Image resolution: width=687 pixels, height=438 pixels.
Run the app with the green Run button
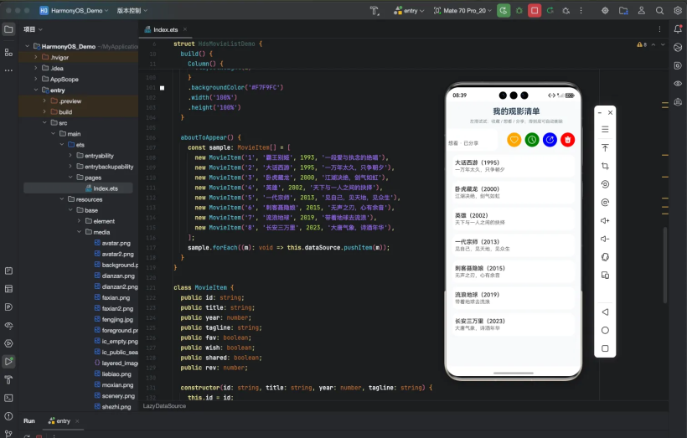(503, 11)
